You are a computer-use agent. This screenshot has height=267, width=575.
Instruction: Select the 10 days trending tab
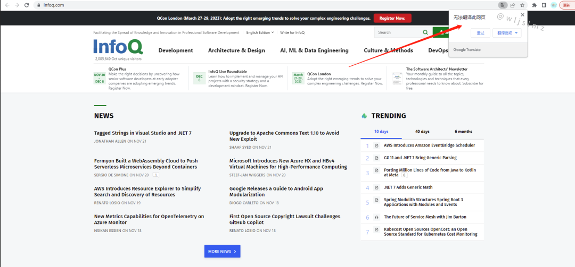[381, 131]
